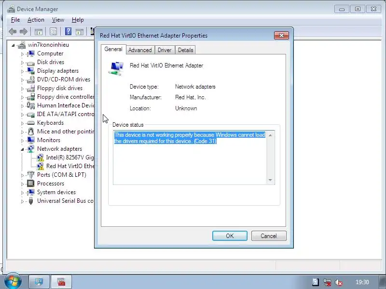Image resolution: width=386 pixels, height=289 pixels.
Task: Click the device status scrollbar up arrow
Action: point(270,135)
